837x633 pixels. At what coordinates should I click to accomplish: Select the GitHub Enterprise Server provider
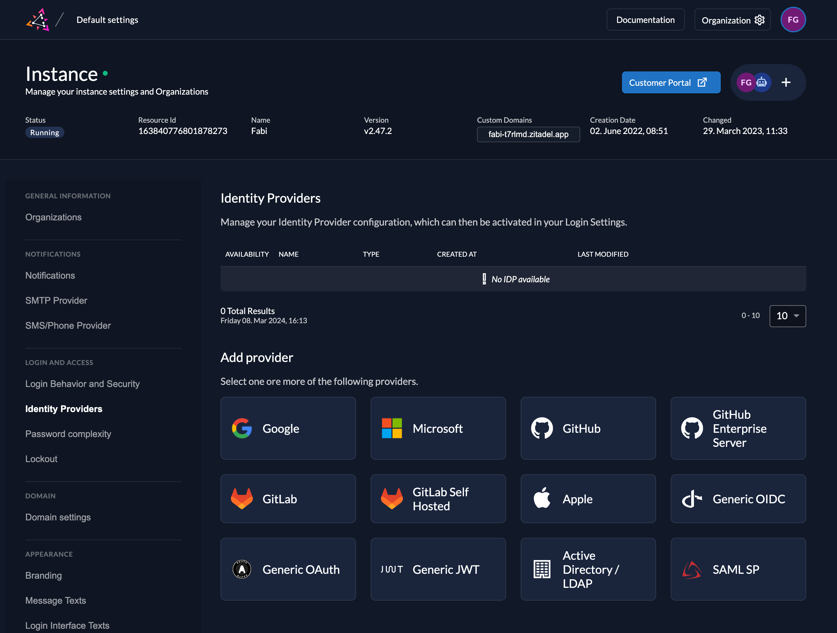point(738,428)
